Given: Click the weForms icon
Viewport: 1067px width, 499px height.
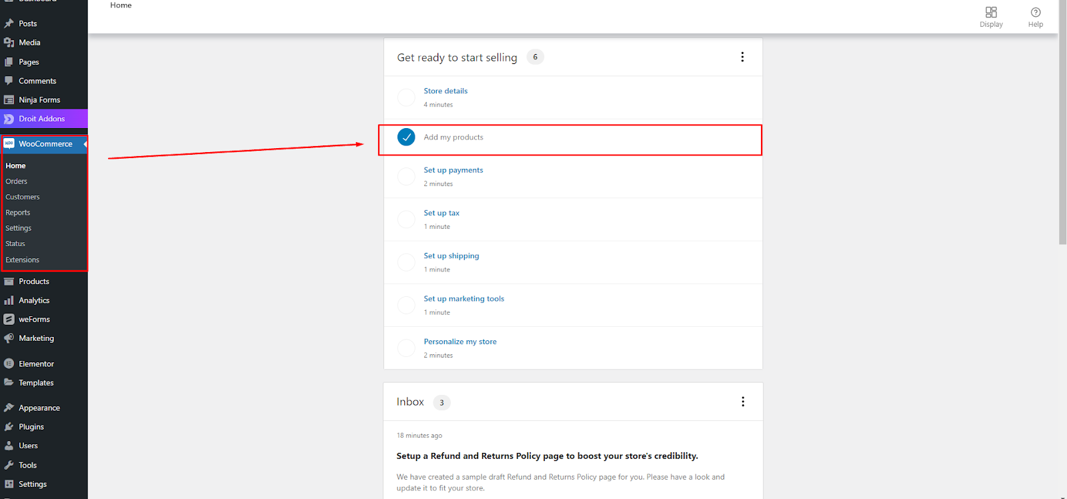Looking at the screenshot, I should (9, 320).
